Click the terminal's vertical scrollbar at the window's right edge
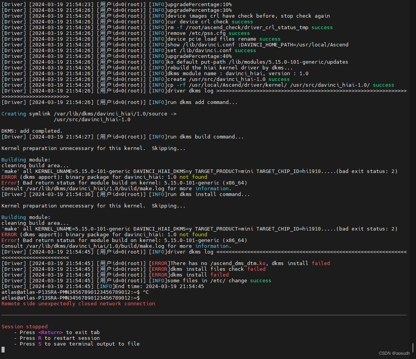 [x=413, y=348]
